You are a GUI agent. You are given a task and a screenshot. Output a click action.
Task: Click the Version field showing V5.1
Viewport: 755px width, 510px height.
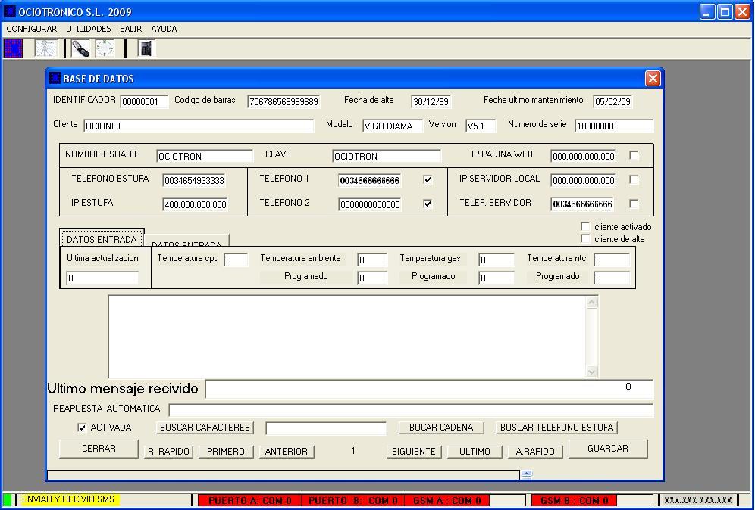tap(481, 126)
